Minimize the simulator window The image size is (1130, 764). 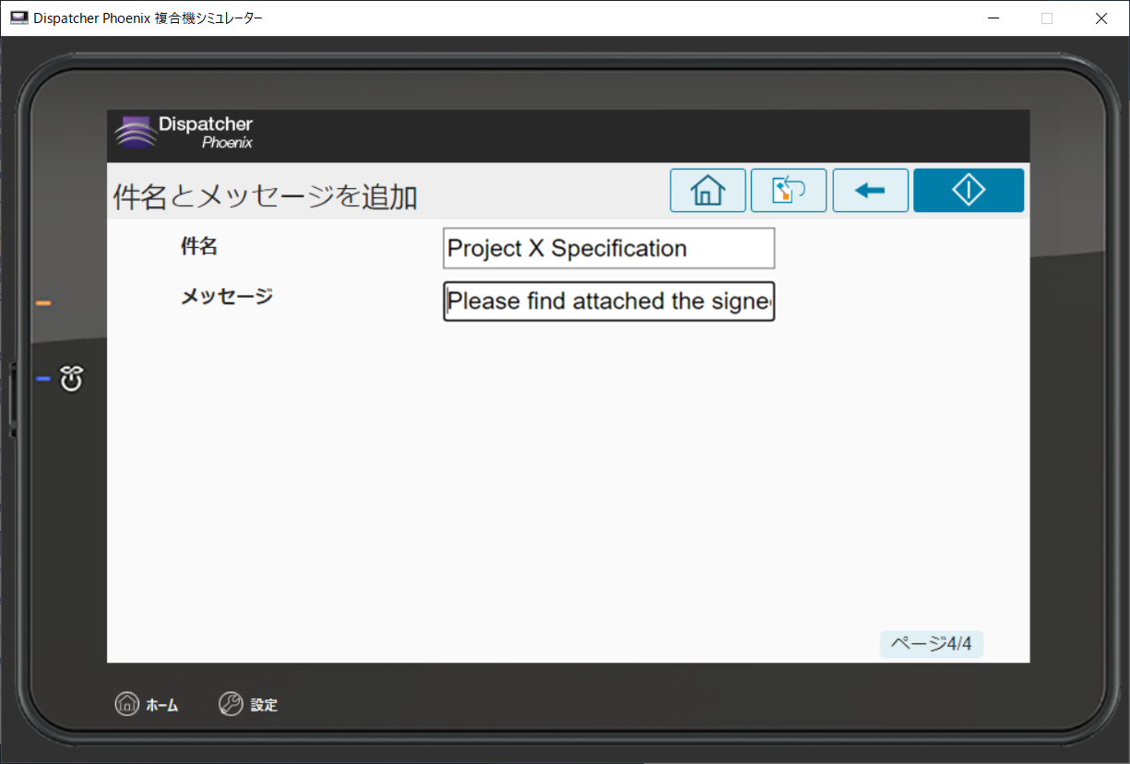pos(993,18)
